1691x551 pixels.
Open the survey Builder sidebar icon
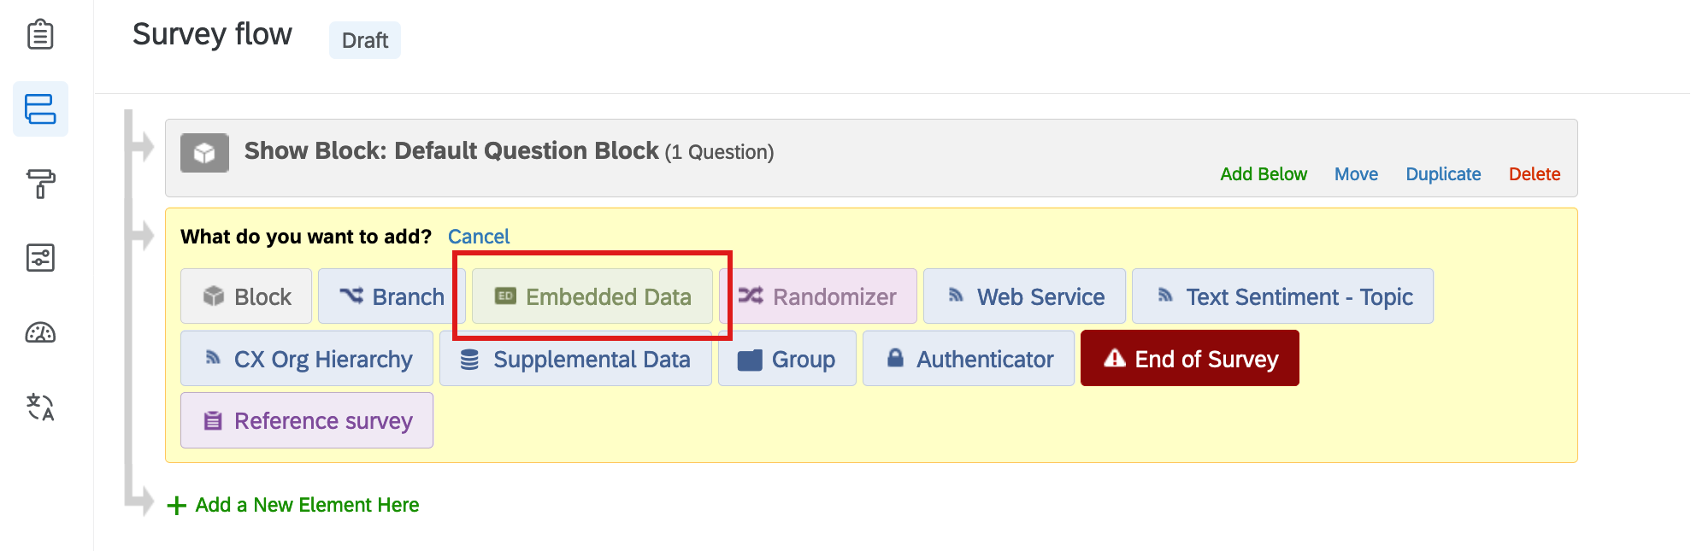tap(40, 34)
